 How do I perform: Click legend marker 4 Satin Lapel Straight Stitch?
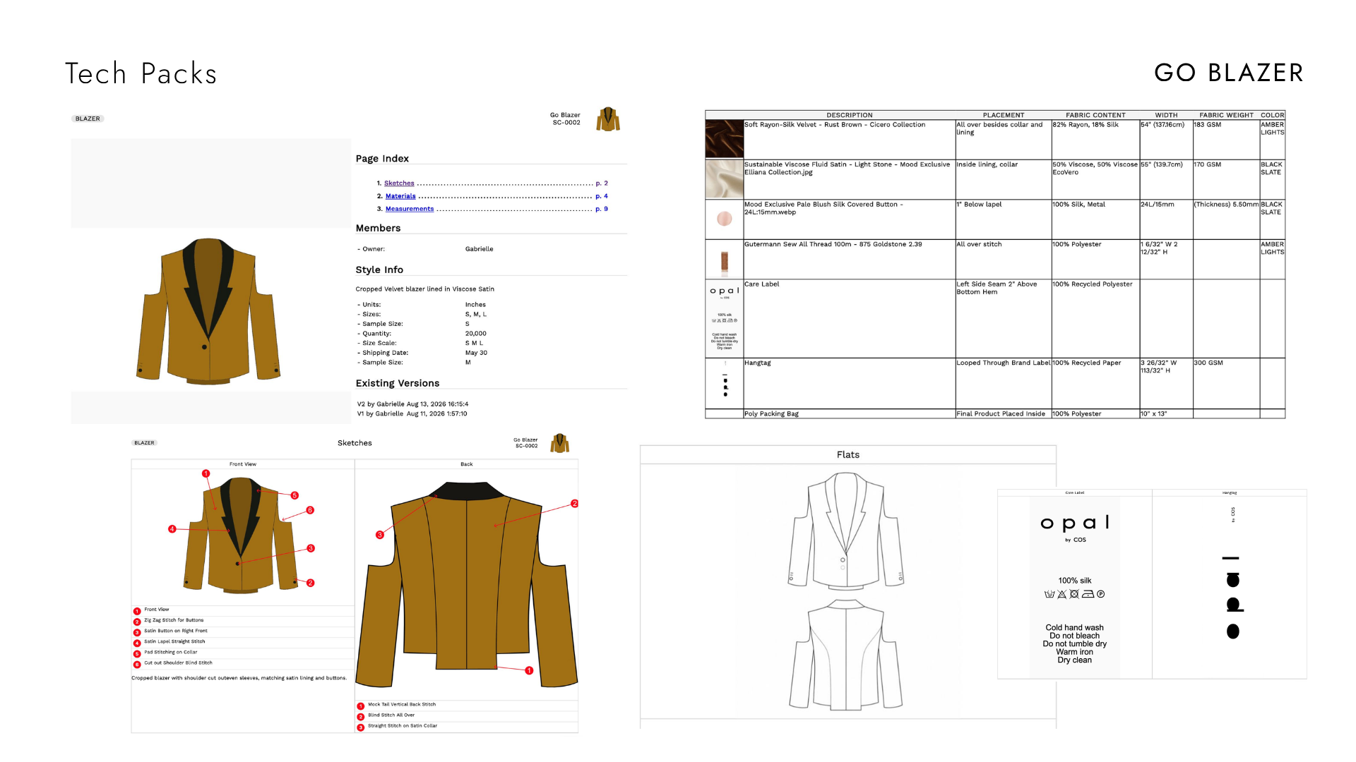tap(137, 643)
